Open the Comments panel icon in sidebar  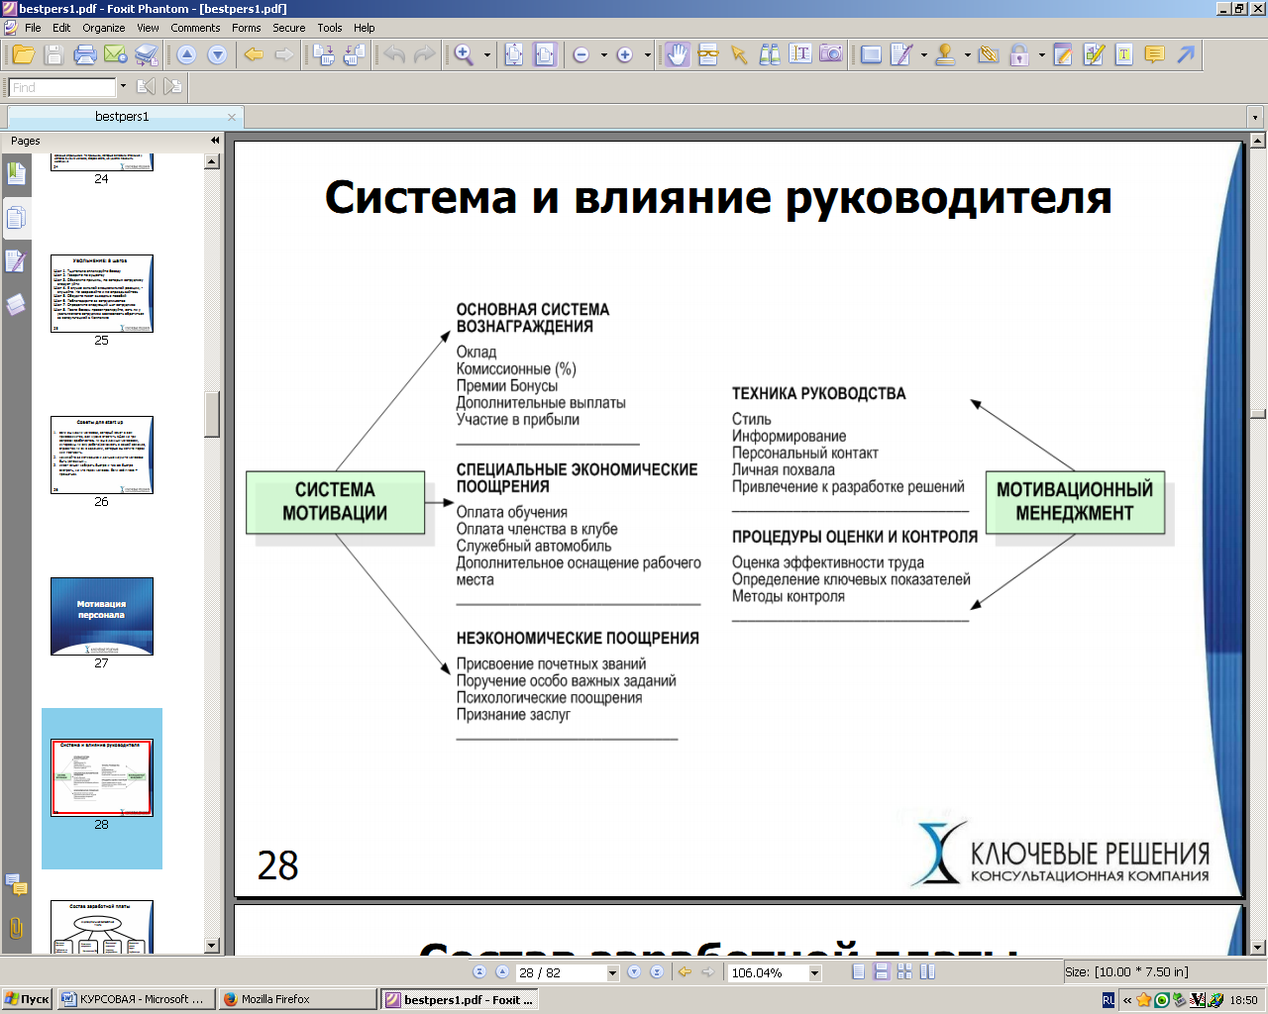[x=16, y=884]
